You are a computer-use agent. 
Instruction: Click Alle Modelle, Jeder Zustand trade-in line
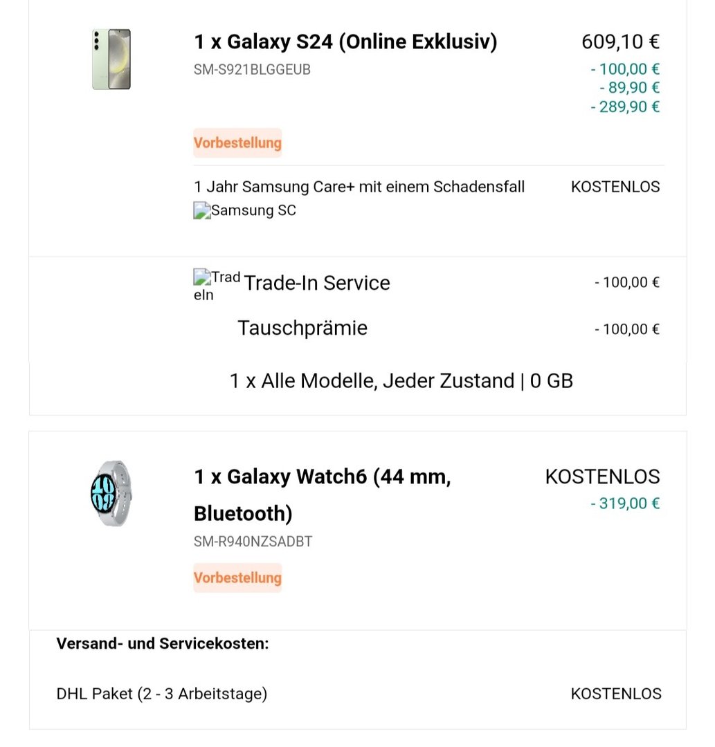pyautogui.click(x=401, y=381)
